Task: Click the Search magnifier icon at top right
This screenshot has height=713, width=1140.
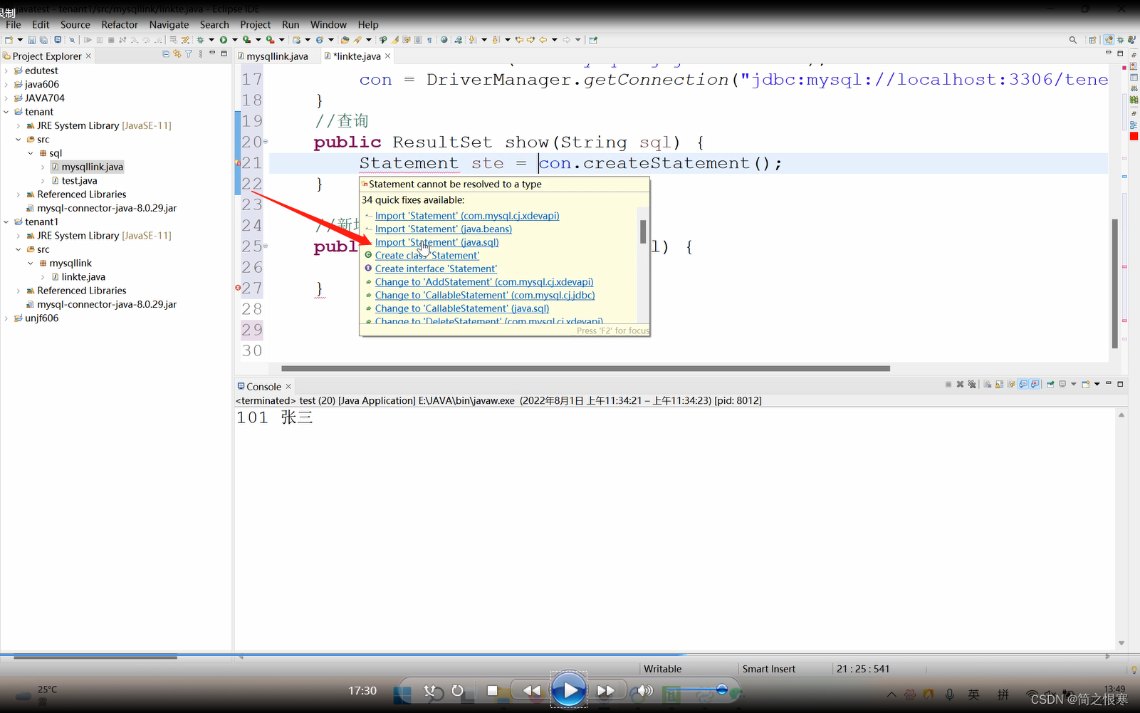Action: pos(1073,40)
